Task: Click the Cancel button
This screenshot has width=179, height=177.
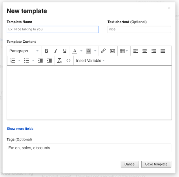Action: pyautogui.click(x=130, y=164)
